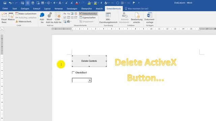Switch to the Layout tab
Image resolution: width=216 pixels, height=121 pixels.
tap(47, 9)
